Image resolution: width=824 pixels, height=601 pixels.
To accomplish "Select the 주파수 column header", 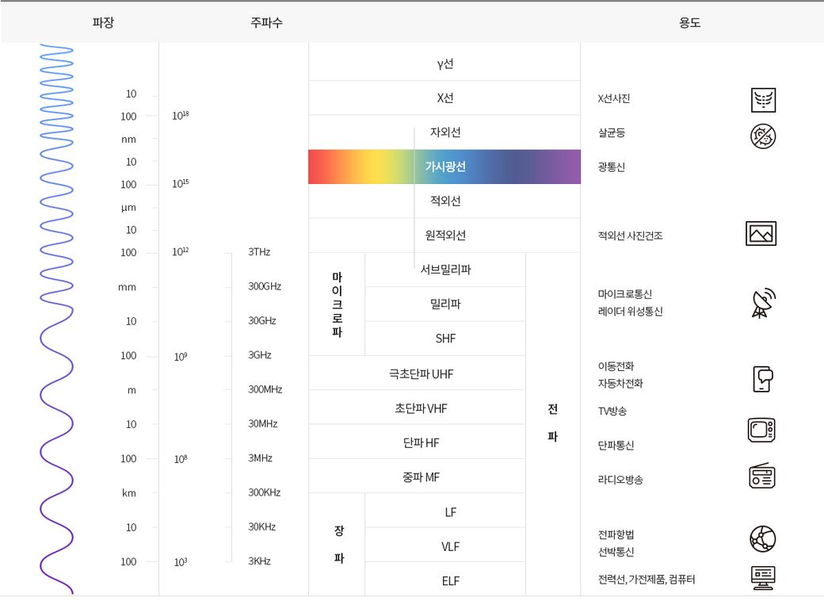I will pyautogui.click(x=266, y=22).
